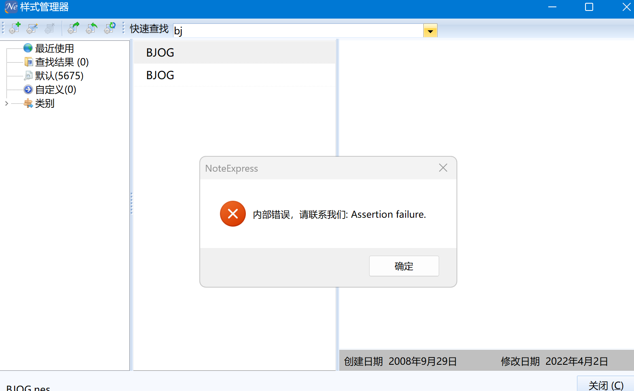
Task: Click the splitter handle between tree and list
Action: click(131, 204)
